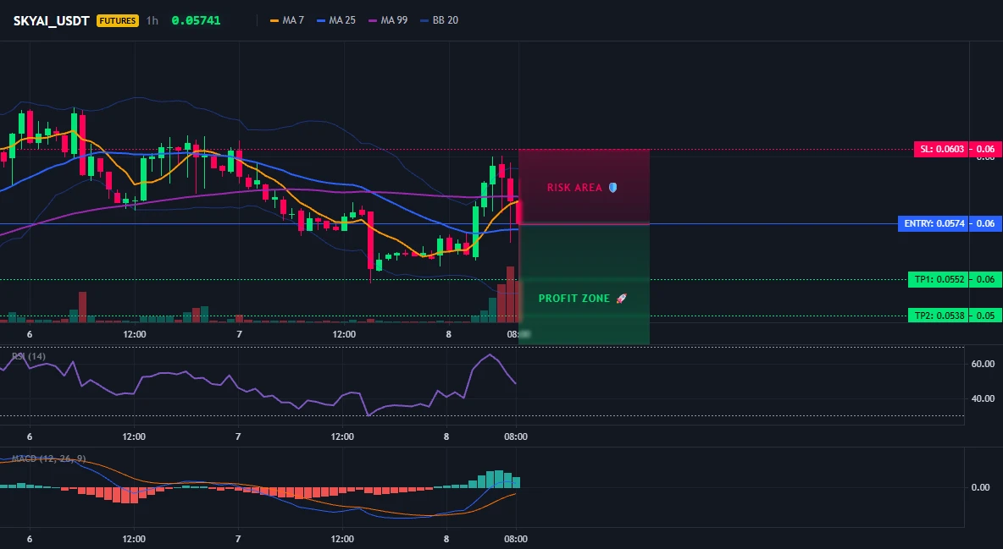Click the 0.05741 current price
This screenshot has width=1003, height=549.
[x=196, y=20]
